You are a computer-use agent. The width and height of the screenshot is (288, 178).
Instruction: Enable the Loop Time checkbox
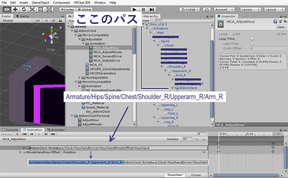252,39
